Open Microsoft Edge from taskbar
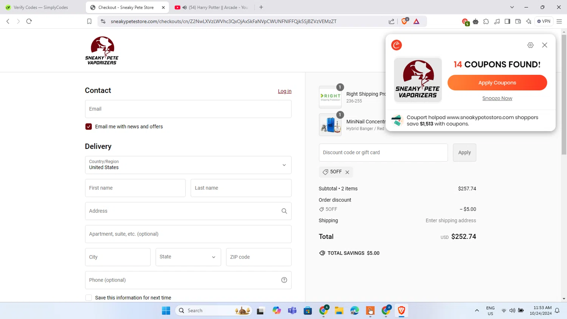Screen dimensions: 567x319 click(355, 311)
